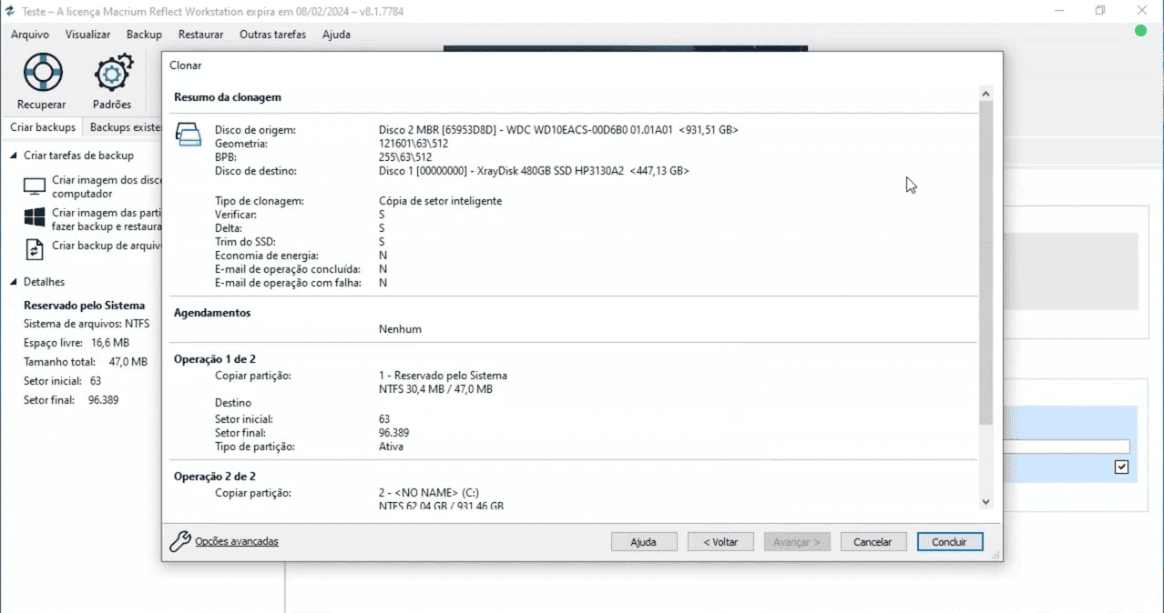Open the Padrões gears icon

click(113, 73)
